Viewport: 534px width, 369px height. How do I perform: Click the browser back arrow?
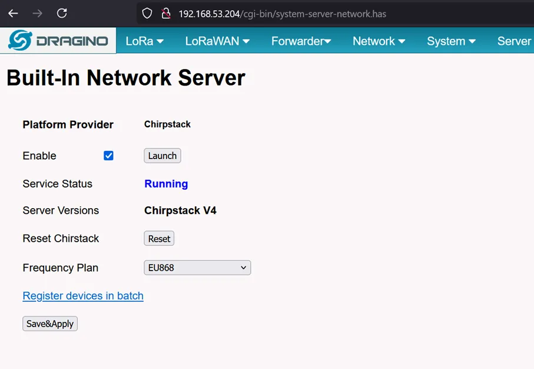coord(13,13)
